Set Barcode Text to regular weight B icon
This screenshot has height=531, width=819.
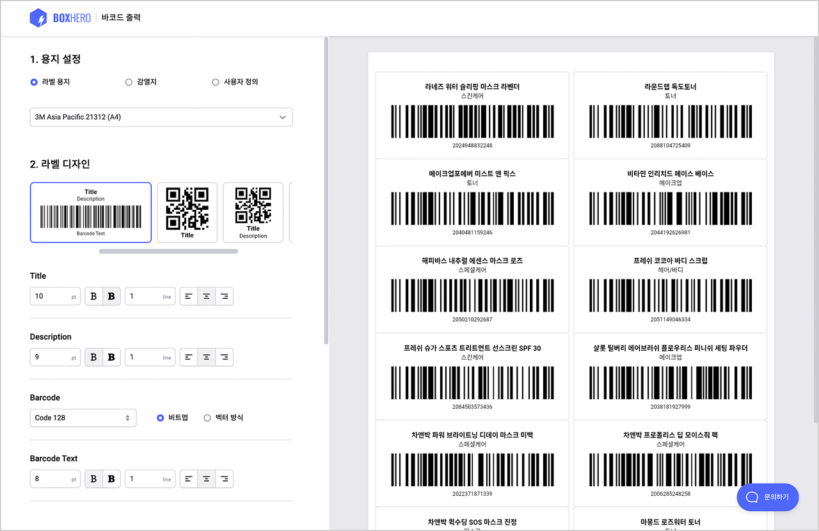[93, 479]
